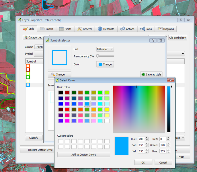Select the white basic color swatch
The width and height of the screenshot is (197, 172).
[x=107, y=121]
